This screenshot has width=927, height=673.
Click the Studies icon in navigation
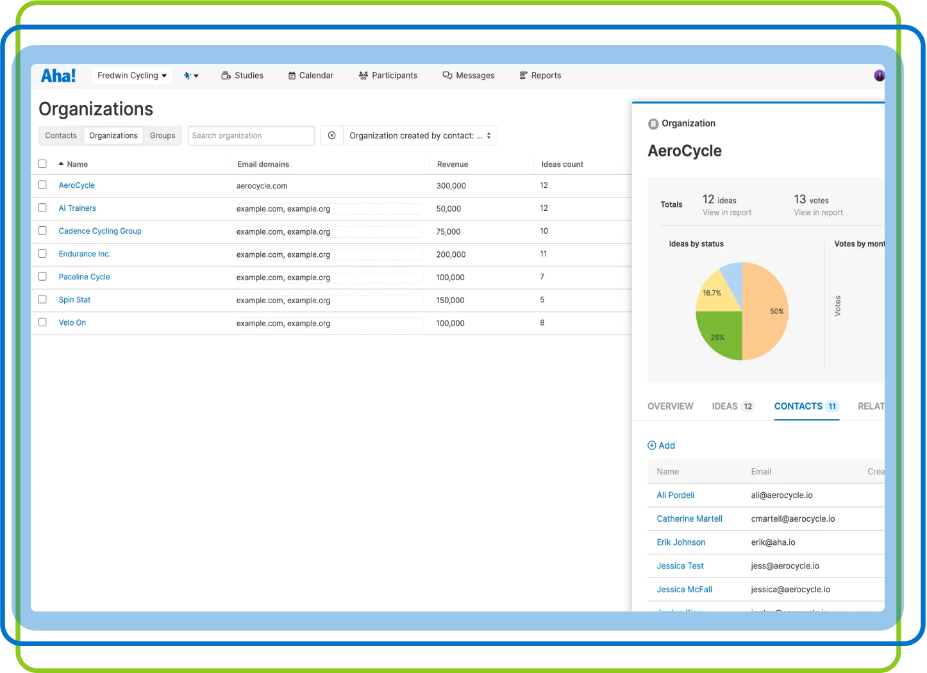226,76
